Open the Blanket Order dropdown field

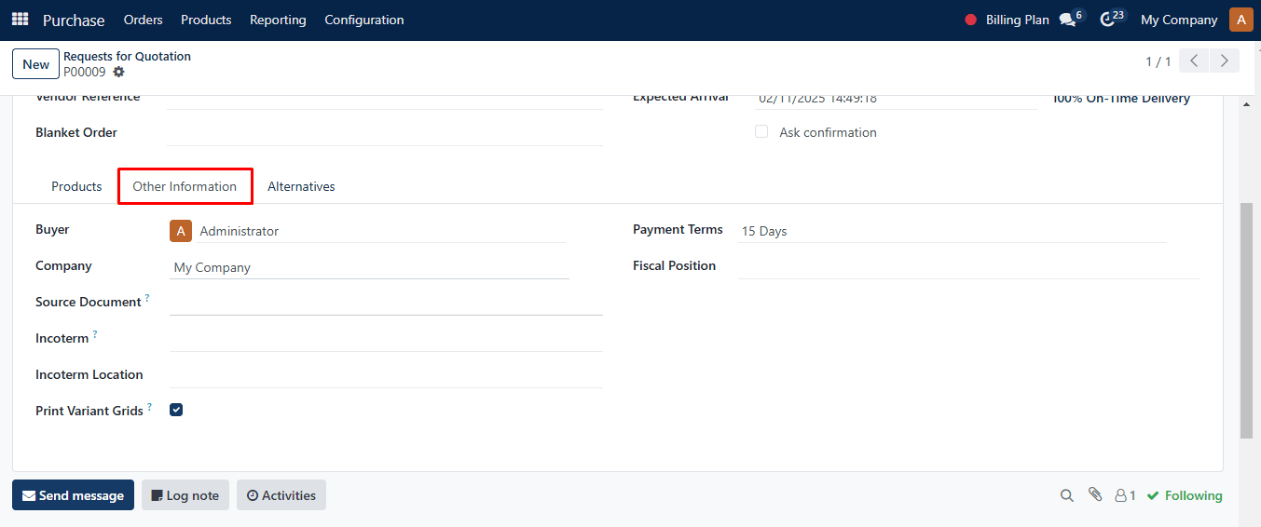coord(385,134)
